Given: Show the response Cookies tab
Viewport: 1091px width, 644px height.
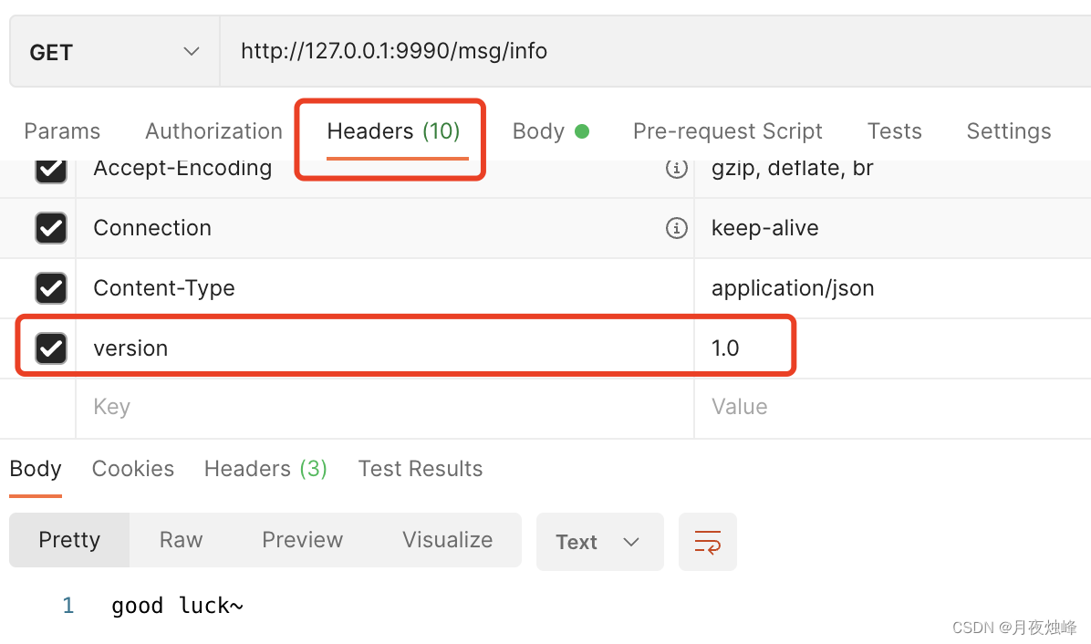Looking at the screenshot, I should (x=133, y=469).
